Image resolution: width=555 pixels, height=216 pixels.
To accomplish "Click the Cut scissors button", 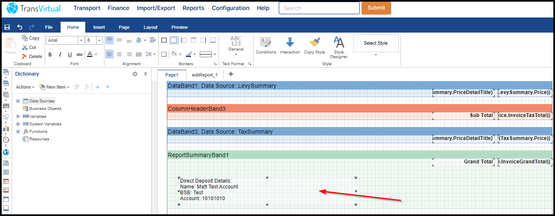I will pyautogui.click(x=30, y=47).
